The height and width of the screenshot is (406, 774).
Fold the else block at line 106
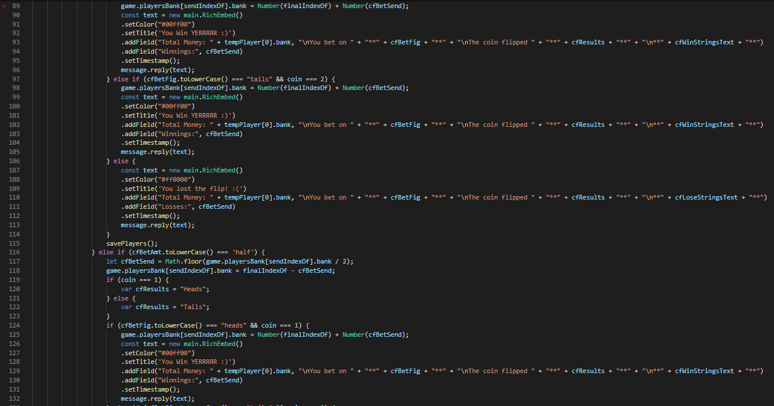[27, 161]
